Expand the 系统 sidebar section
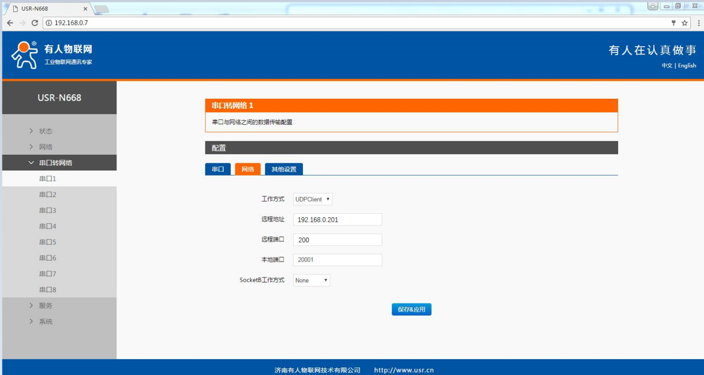The width and height of the screenshot is (704, 375). (x=46, y=322)
